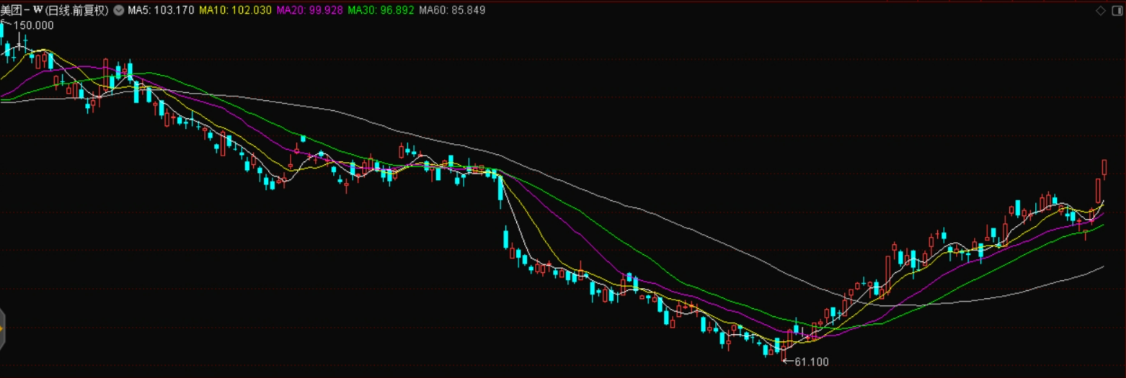Select the yellow MA10: 102.030 label
The height and width of the screenshot is (378, 1126).
coord(235,10)
